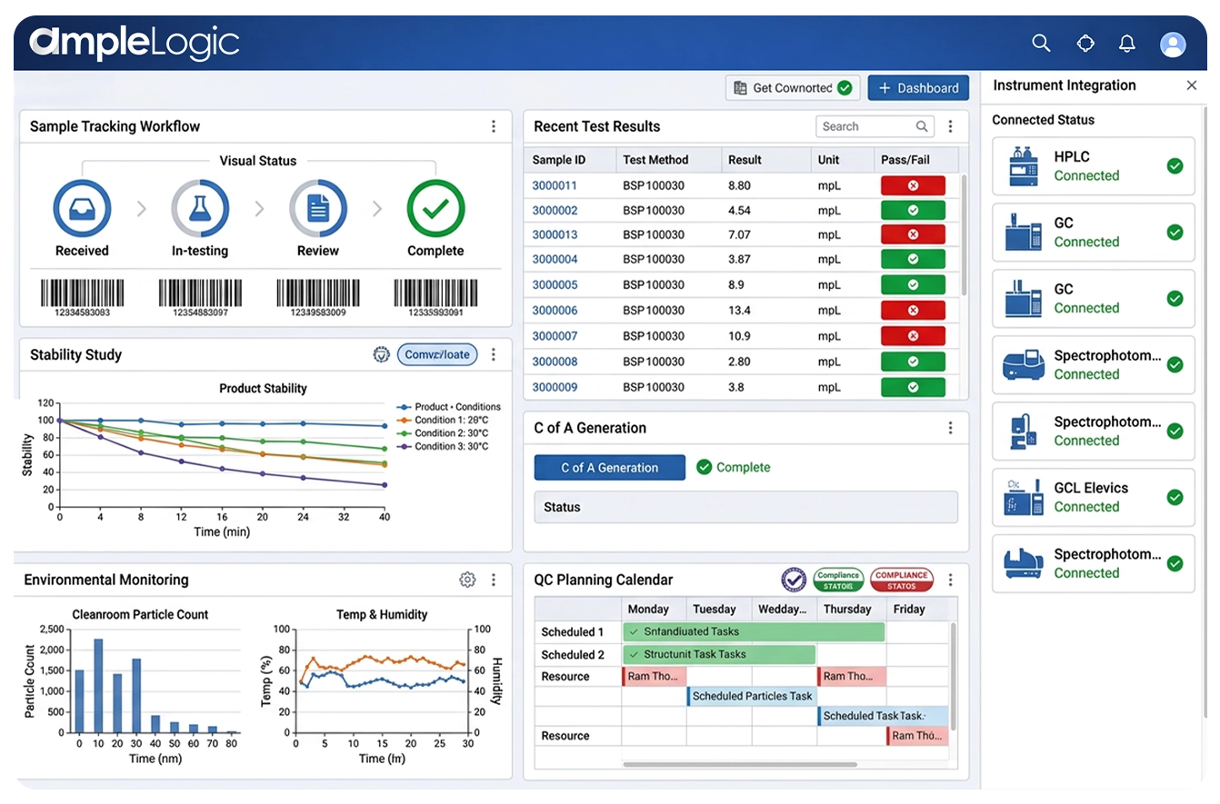Screen dimensions: 1220x804
Task: Click the + Dashboard button
Action: pyautogui.click(x=918, y=88)
